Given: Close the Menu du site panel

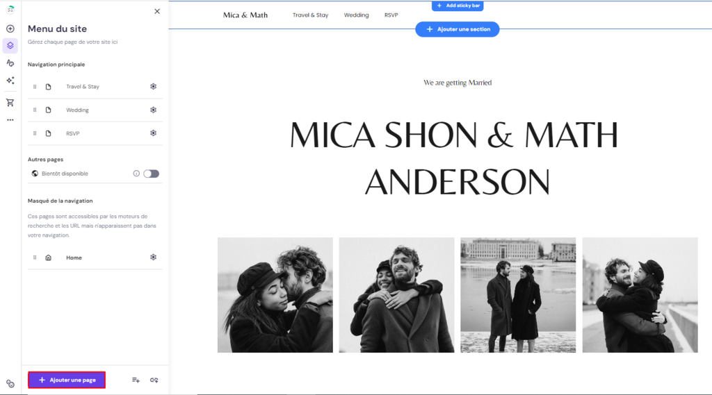Looking at the screenshot, I should click(157, 11).
